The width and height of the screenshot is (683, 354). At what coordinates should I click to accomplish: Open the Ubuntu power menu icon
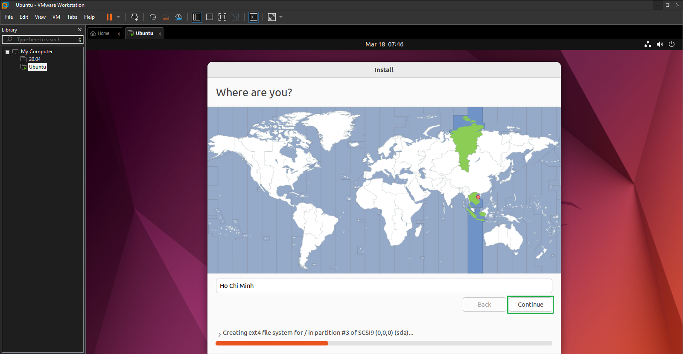[671, 44]
